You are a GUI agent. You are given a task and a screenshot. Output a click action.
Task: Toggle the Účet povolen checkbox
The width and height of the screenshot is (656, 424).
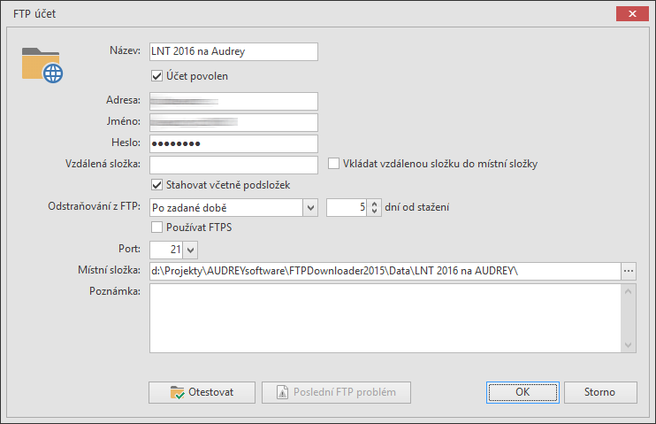157,76
